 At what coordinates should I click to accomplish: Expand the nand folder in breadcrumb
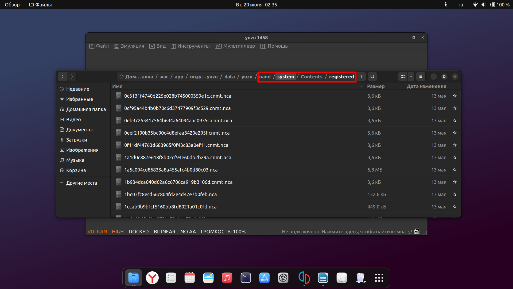pos(265,77)
